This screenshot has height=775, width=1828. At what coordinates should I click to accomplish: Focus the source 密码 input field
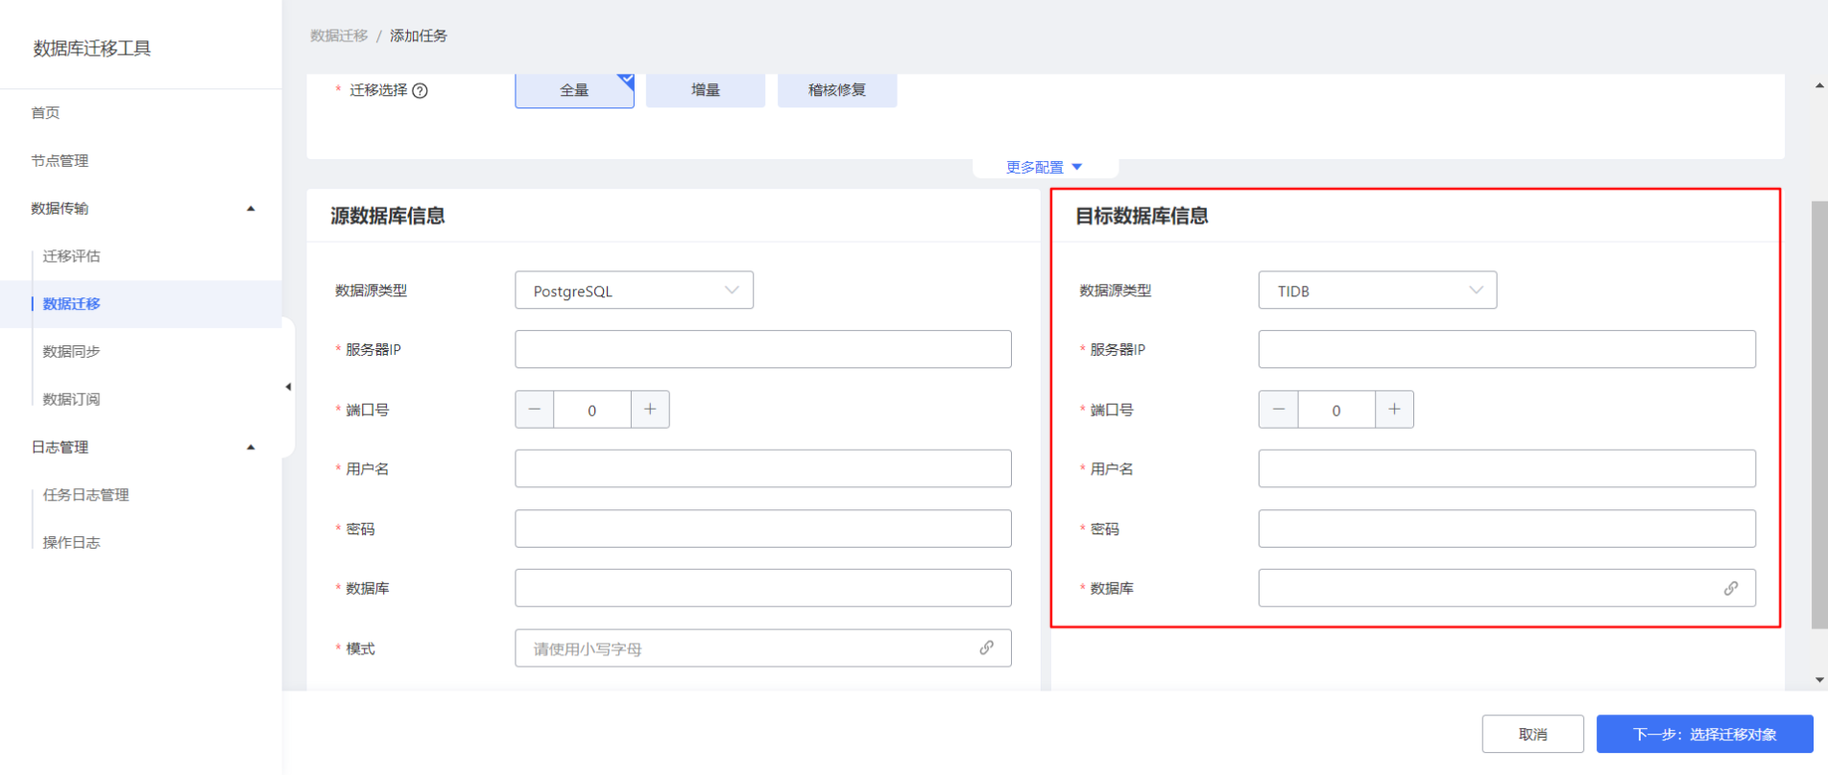pyautogui.click(x=763, y=528)
